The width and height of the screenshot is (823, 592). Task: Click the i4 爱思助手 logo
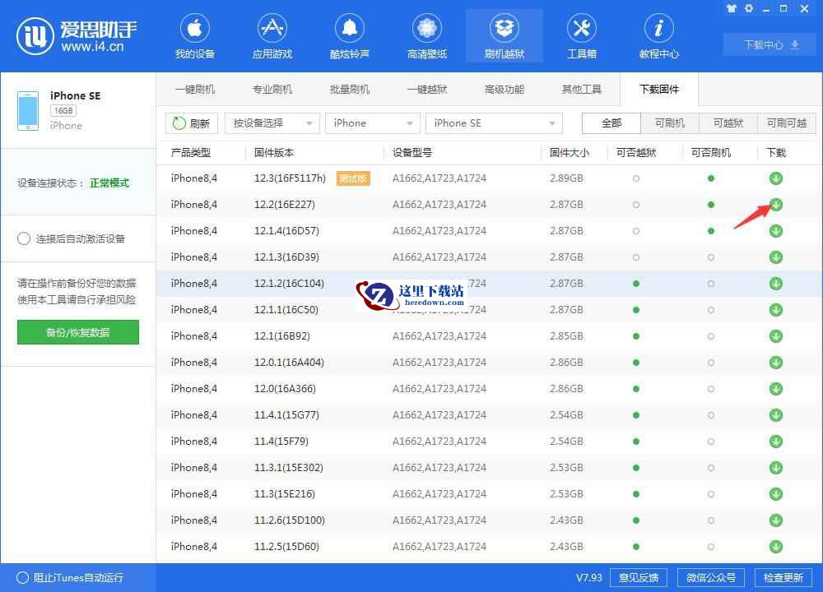tap(77, 35)
